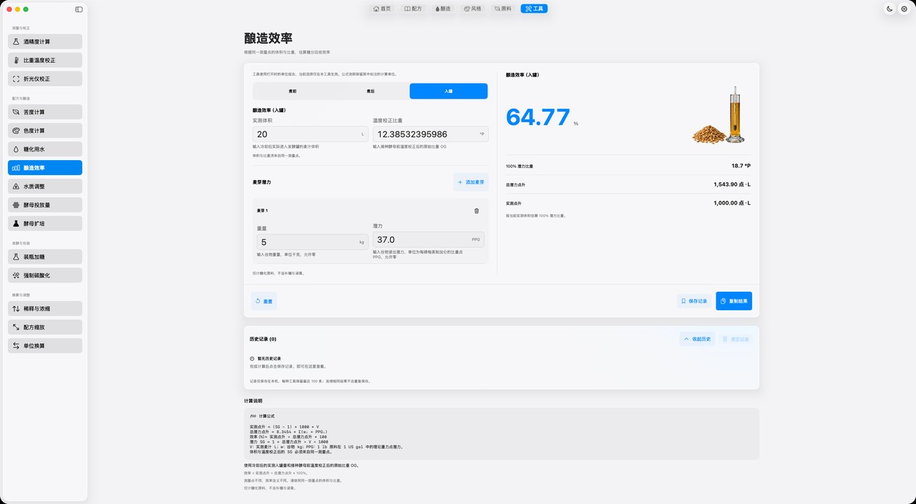Open 原料 in top navigation
Screen dimensions: 916x504
click(503, 9)
